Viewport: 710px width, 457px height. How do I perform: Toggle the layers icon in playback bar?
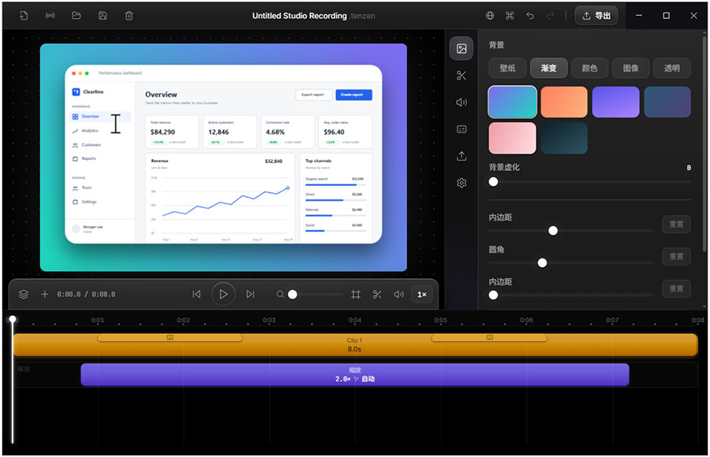coord(24,295)
